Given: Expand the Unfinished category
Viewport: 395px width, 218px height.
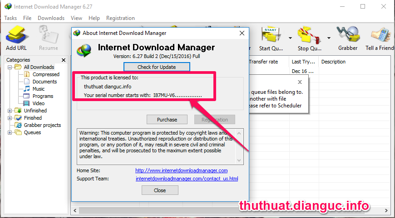Looking at the screenshot, I should 10,111.
